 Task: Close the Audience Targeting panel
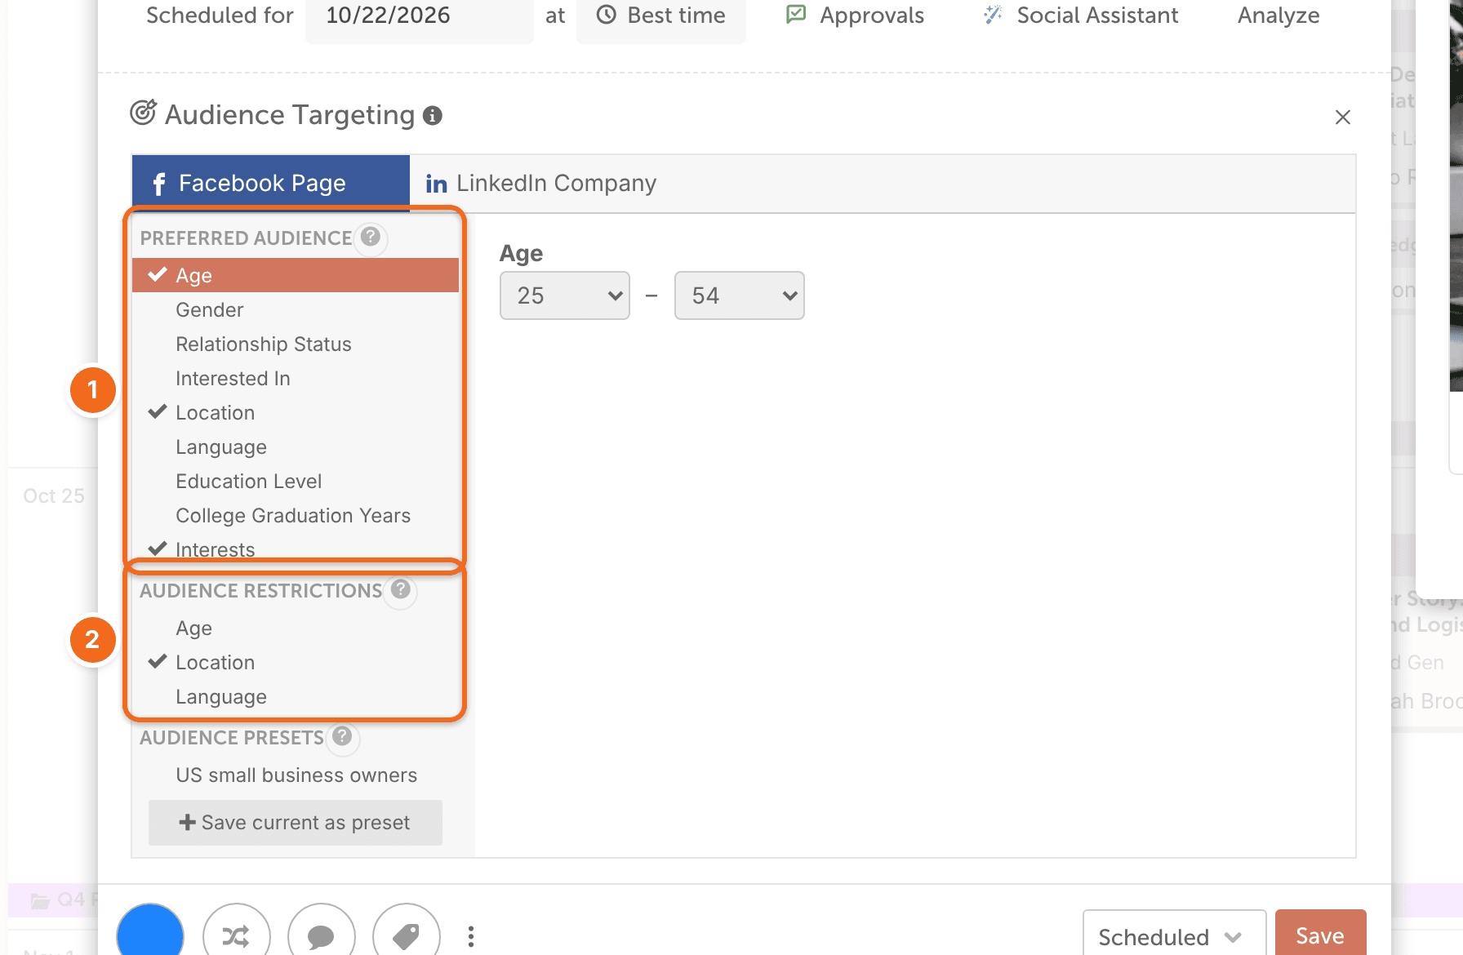[x=1342, y=117]
